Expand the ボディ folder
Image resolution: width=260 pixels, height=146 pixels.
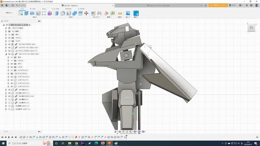click(9, 64)
